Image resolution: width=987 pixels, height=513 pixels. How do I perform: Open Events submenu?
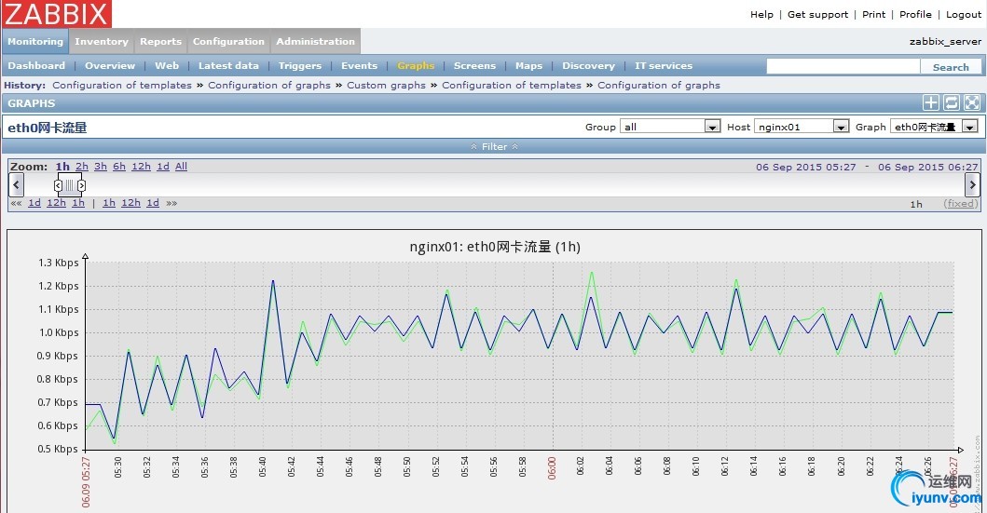pyautogui.click(x=360, y=65)
